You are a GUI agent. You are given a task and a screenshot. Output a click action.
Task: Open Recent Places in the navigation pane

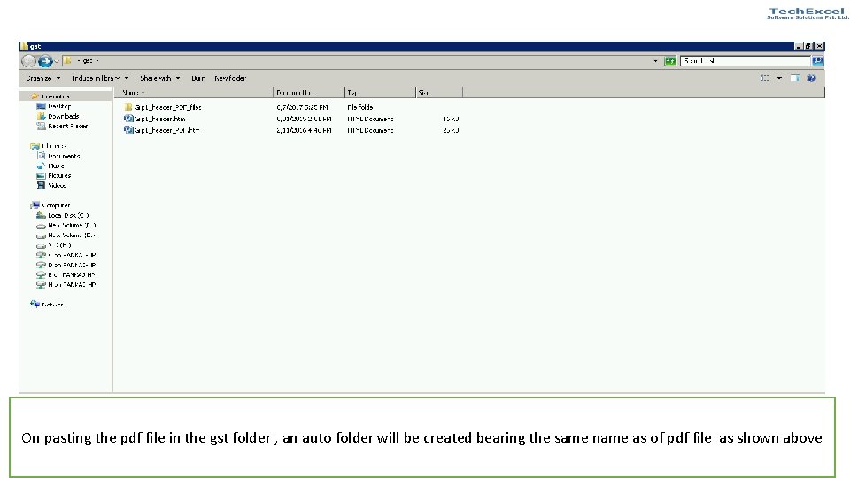[68, 126]
